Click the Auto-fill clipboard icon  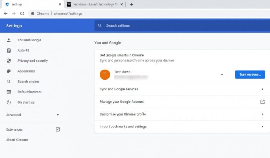9,51
